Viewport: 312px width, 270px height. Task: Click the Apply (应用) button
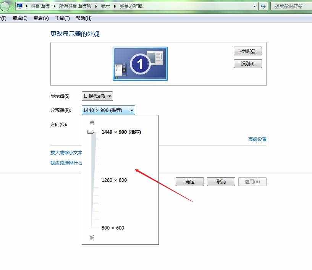tap(252, 182)
